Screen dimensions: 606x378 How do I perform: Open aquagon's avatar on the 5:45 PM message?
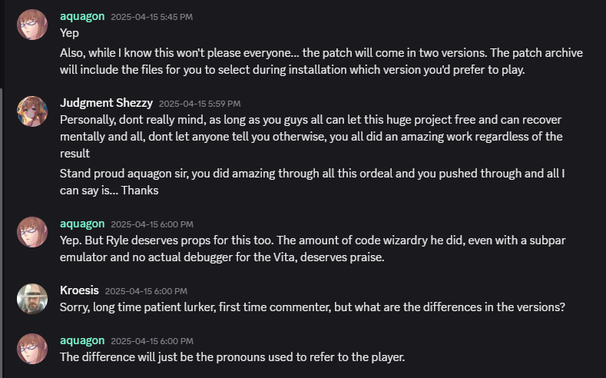[32, 25]
